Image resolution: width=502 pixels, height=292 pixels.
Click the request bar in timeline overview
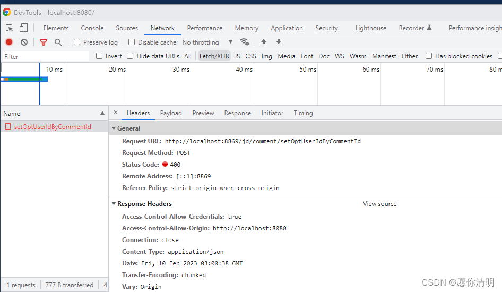tap(24, 79)
